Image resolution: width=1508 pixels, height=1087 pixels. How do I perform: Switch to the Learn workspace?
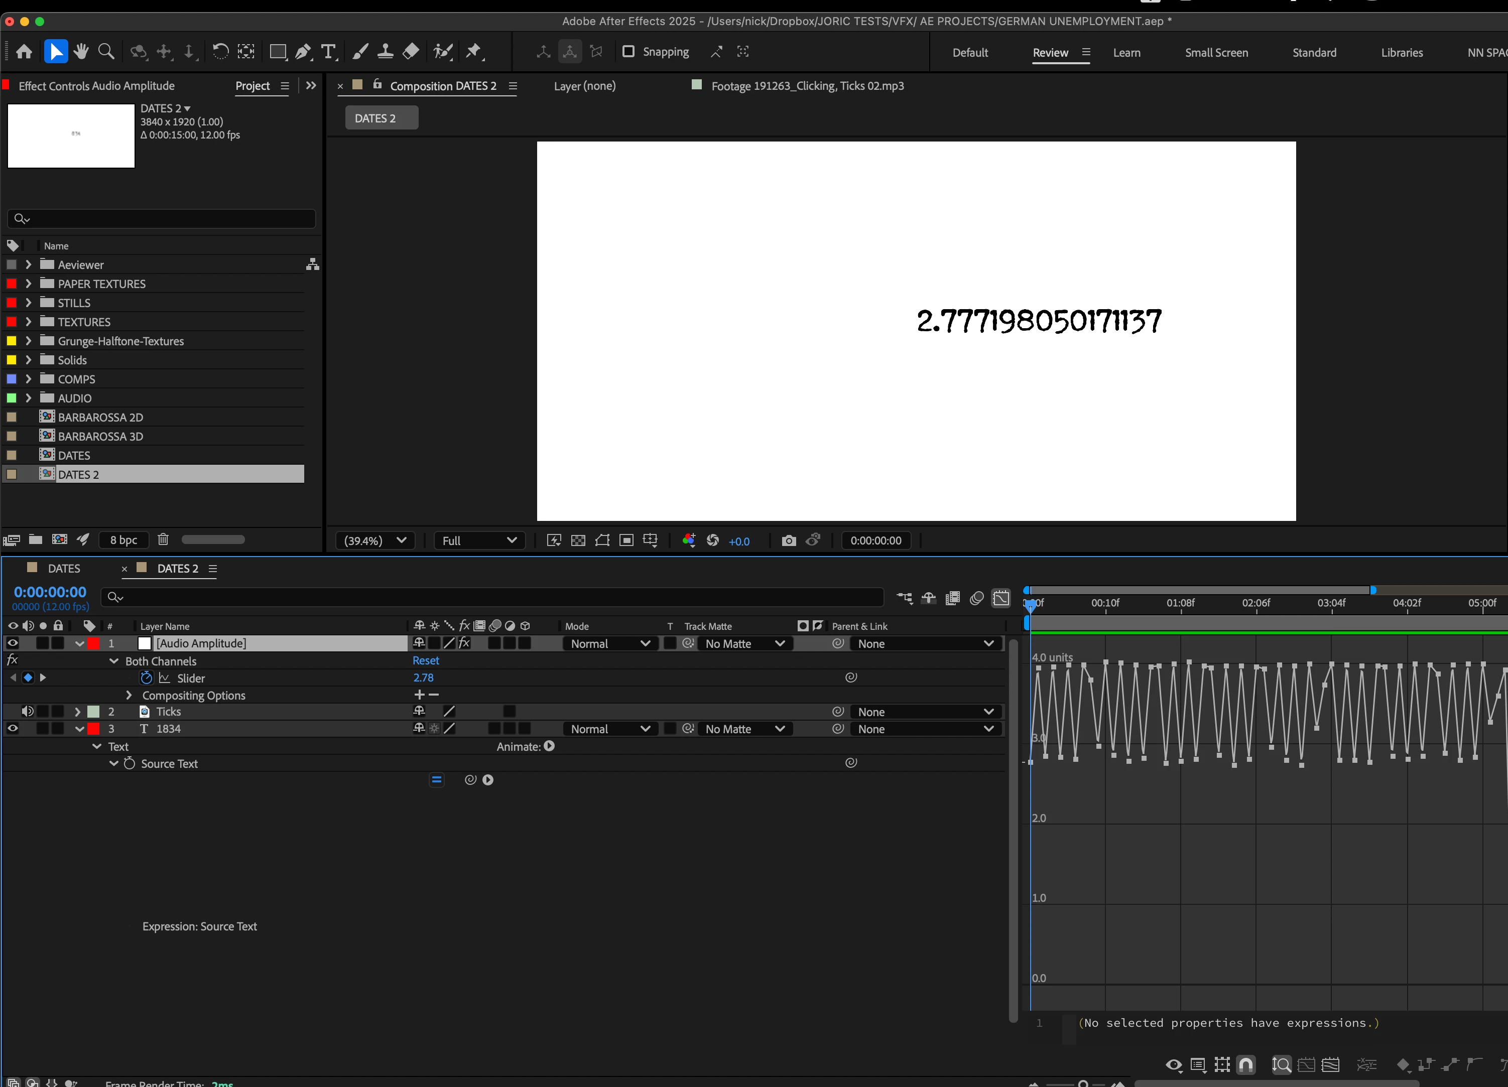pos(1126,53)
